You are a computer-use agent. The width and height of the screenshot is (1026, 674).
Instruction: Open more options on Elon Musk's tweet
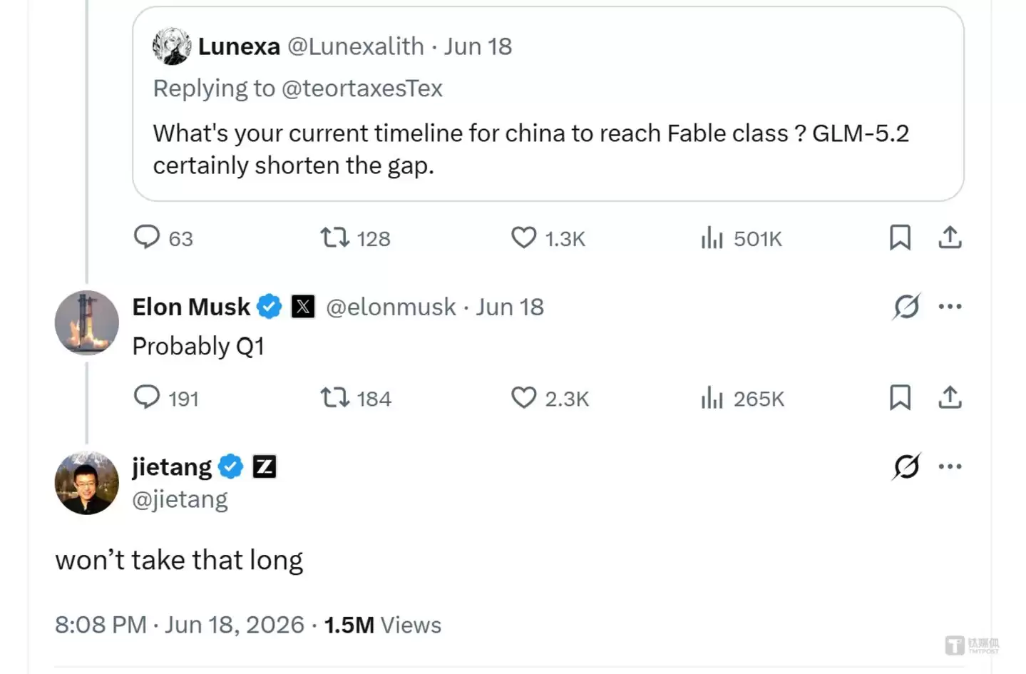point(950,307)
